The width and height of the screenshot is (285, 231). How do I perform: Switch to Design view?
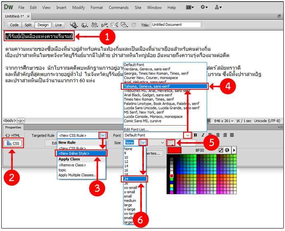(43, 25)
